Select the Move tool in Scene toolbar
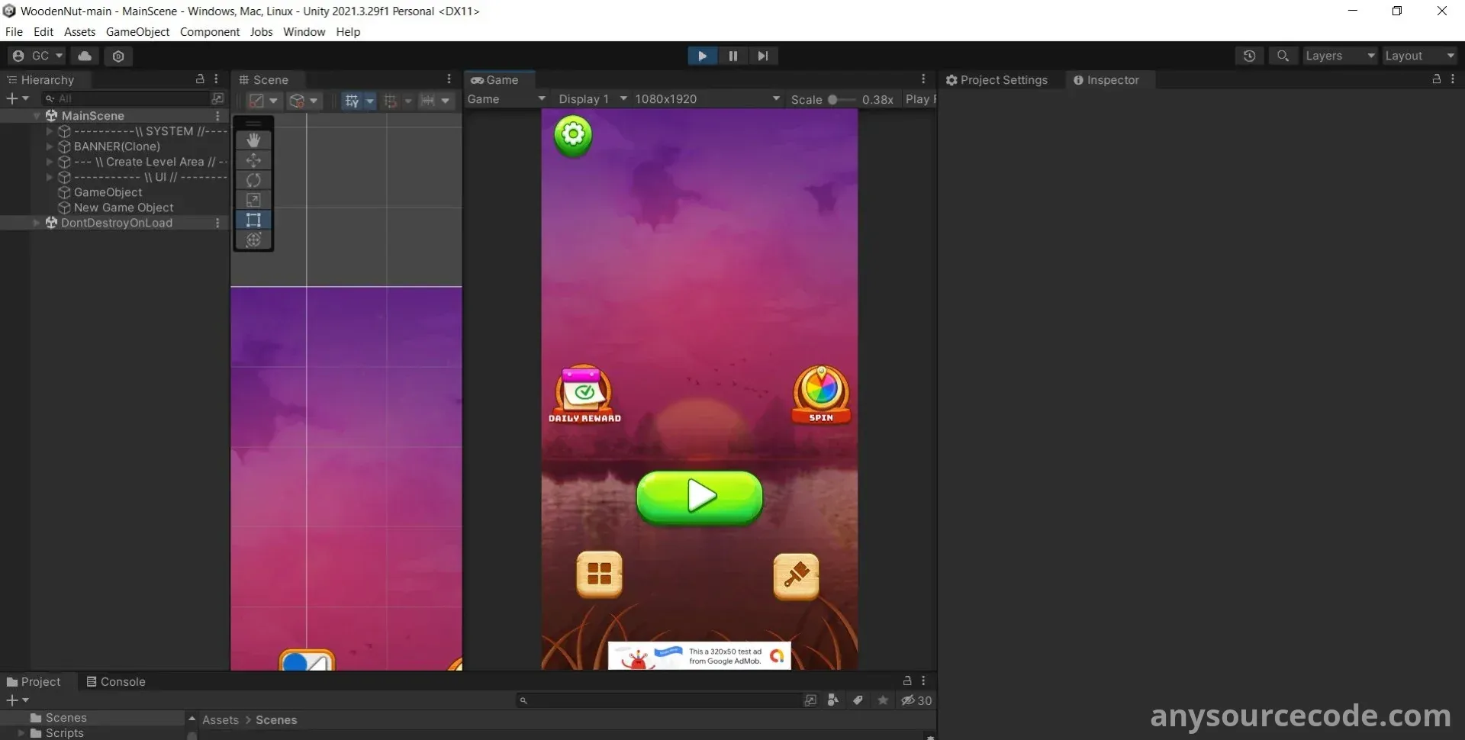 pyautogui.click(x=253, y=160)
